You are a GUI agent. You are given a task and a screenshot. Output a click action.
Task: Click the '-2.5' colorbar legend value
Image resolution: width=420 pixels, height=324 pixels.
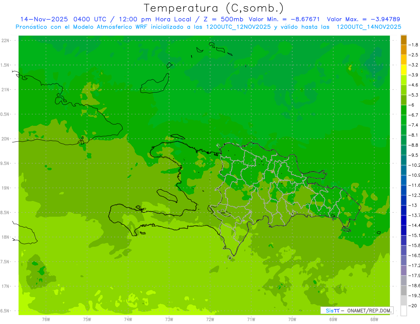414,55
